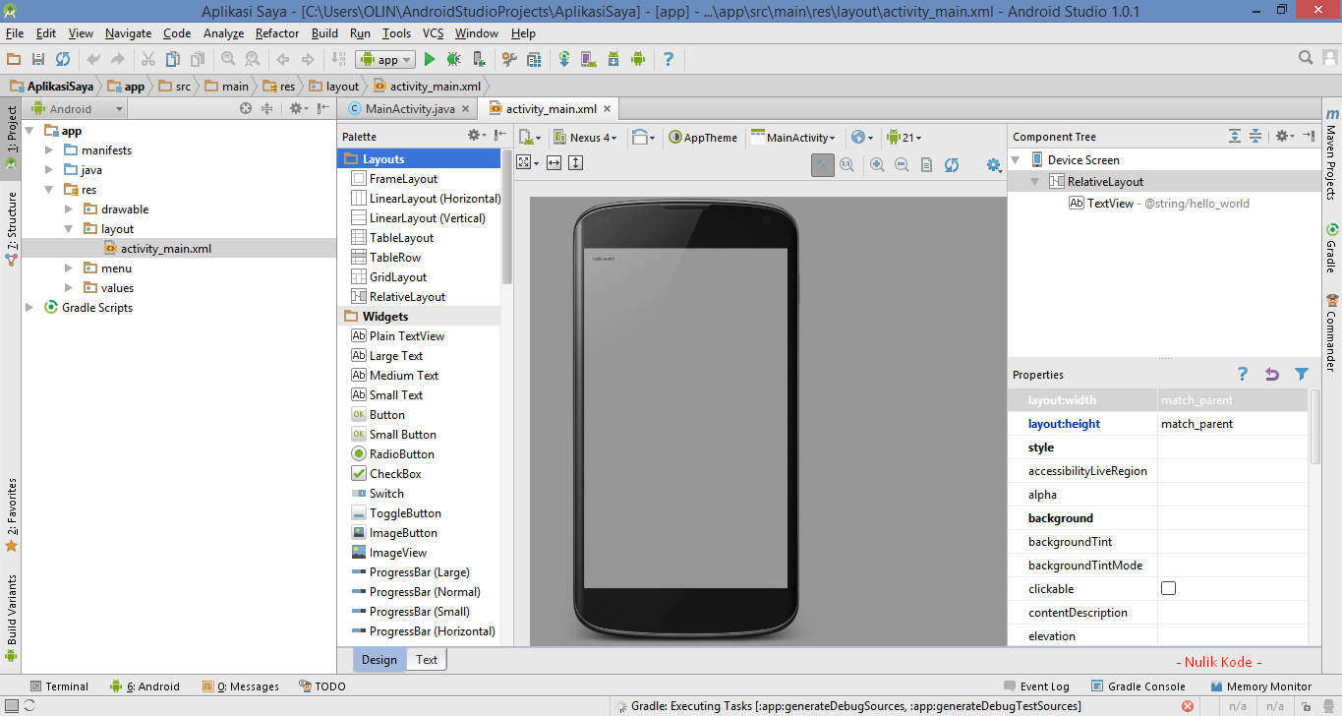Select the AppTheme theme toggle

tap(703, 137)
